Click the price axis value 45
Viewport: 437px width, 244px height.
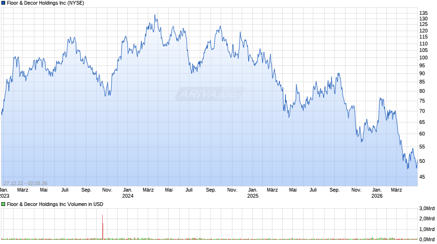click(422, 177)
